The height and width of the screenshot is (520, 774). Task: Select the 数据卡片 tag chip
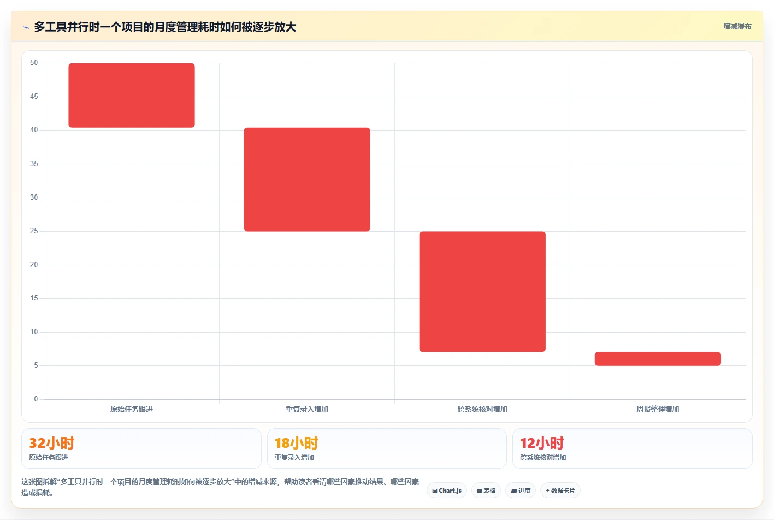[x=560, y=491]
